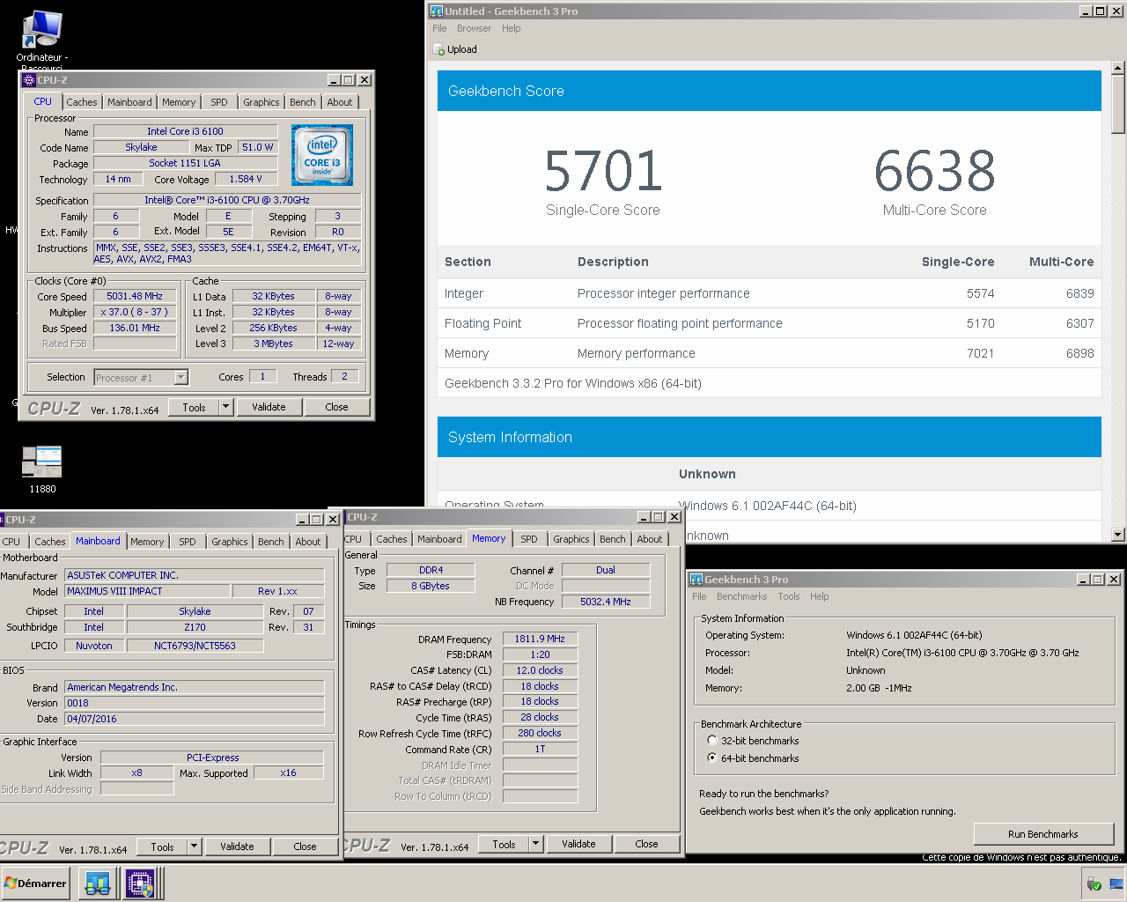Switch to Graphics tab in top CPU-Z window

[x=261, y=102]
